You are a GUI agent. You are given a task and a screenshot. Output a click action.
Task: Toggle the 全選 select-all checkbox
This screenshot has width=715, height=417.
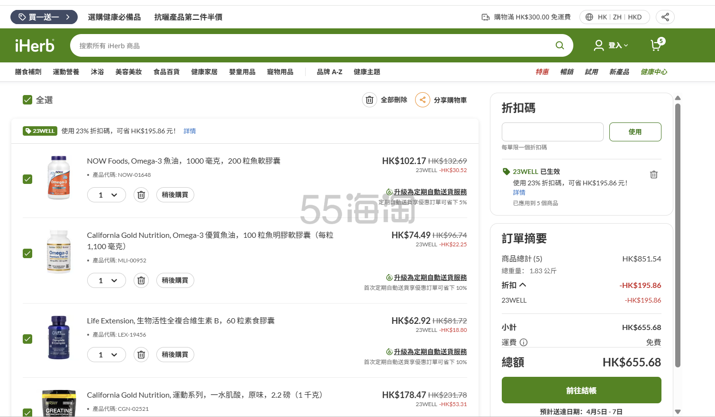27,100
